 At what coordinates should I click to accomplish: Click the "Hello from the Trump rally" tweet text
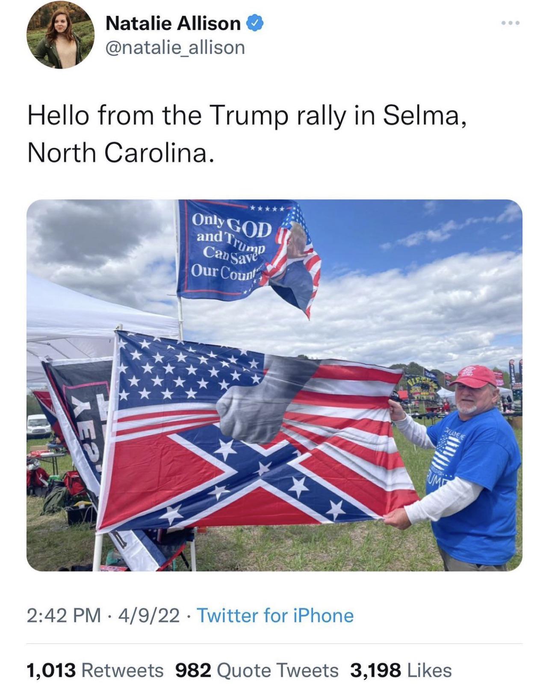click(x=246, y=133)
